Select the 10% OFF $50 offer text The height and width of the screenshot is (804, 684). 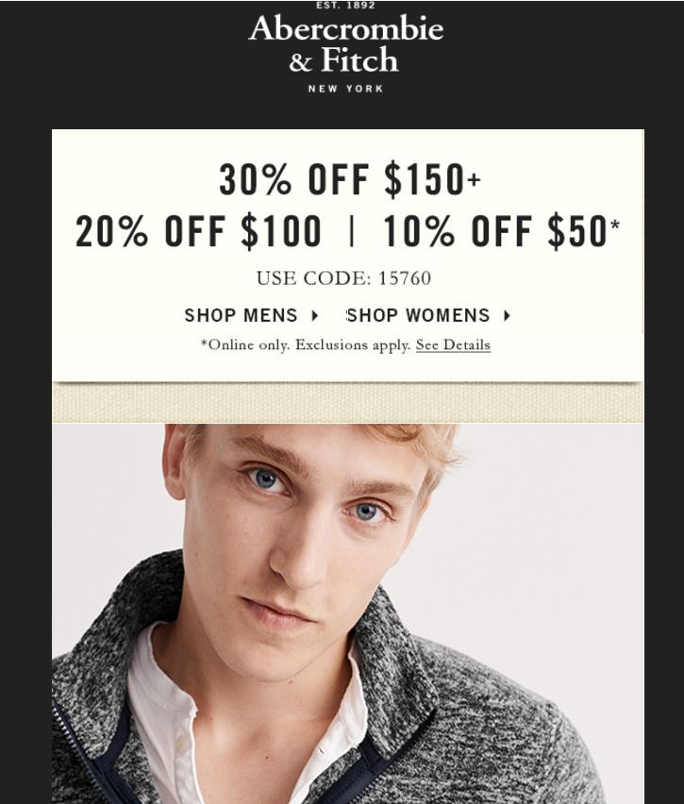click(x=496, y=231)
